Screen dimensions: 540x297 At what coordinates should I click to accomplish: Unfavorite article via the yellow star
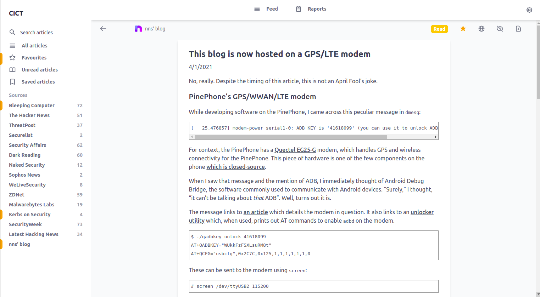463,29
